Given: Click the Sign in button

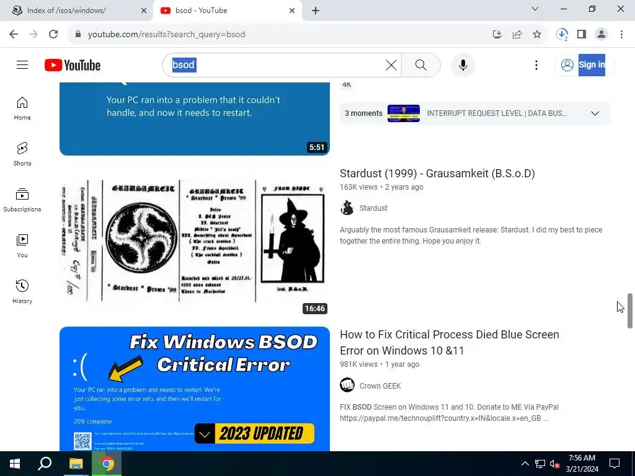Looking at the screenshot, I should coord(584,64).
